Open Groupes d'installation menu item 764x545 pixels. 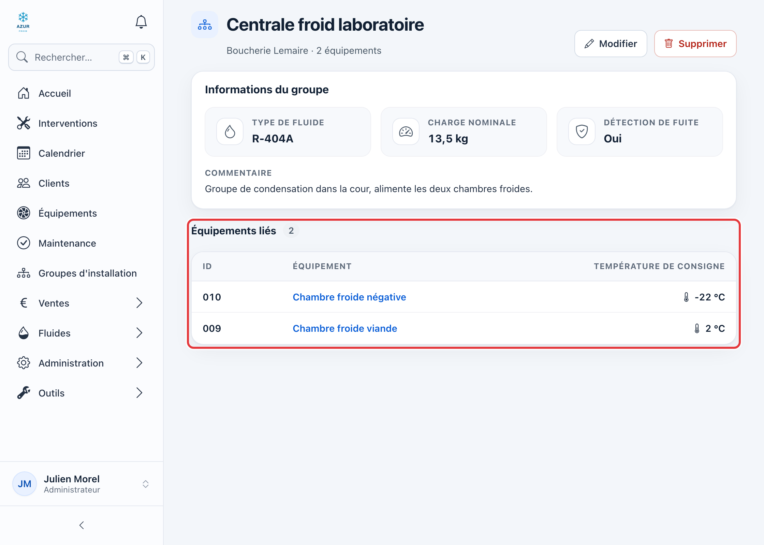[82, 273]
